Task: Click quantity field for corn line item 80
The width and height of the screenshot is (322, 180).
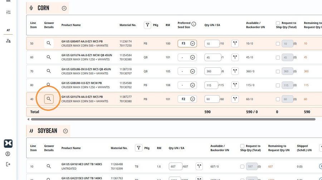Action: pyautogui.click(x=211, y=85)
